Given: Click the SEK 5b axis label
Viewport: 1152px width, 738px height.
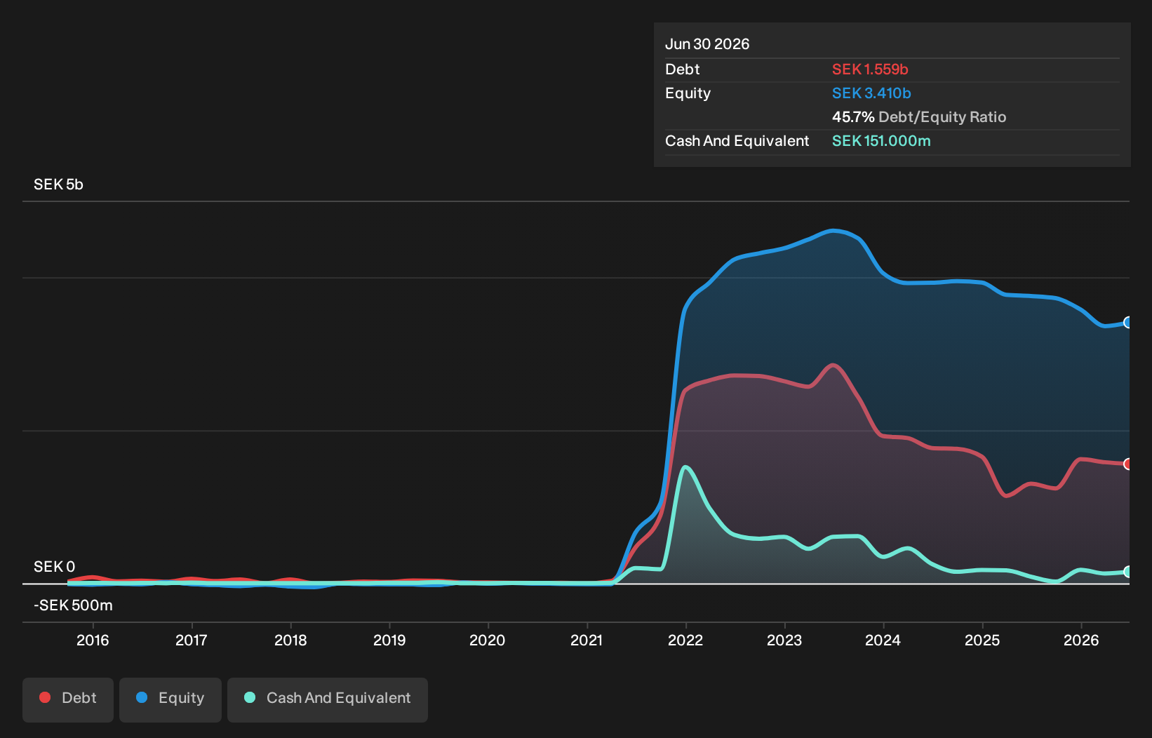Looking at the screenshot, I should pyautogui.click(x=58, y=184).
